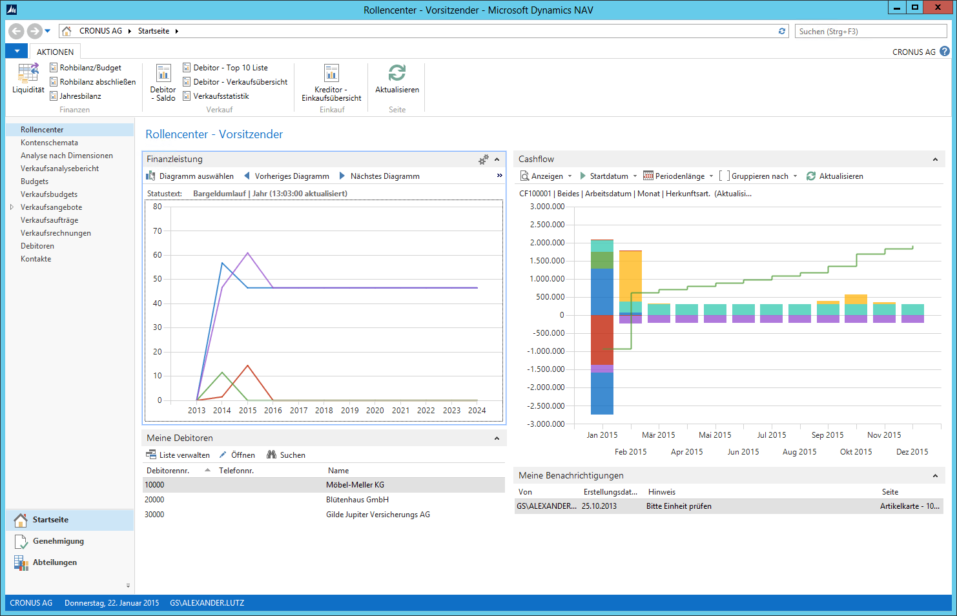Open Verkaufsrechnungen in the navigation pane

pyautogui.click(x=56, y=233)
